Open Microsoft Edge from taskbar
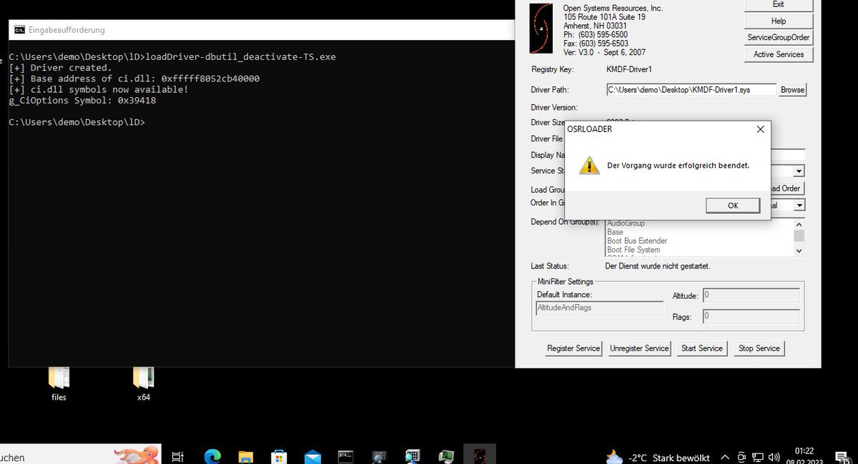 (212, 456)
